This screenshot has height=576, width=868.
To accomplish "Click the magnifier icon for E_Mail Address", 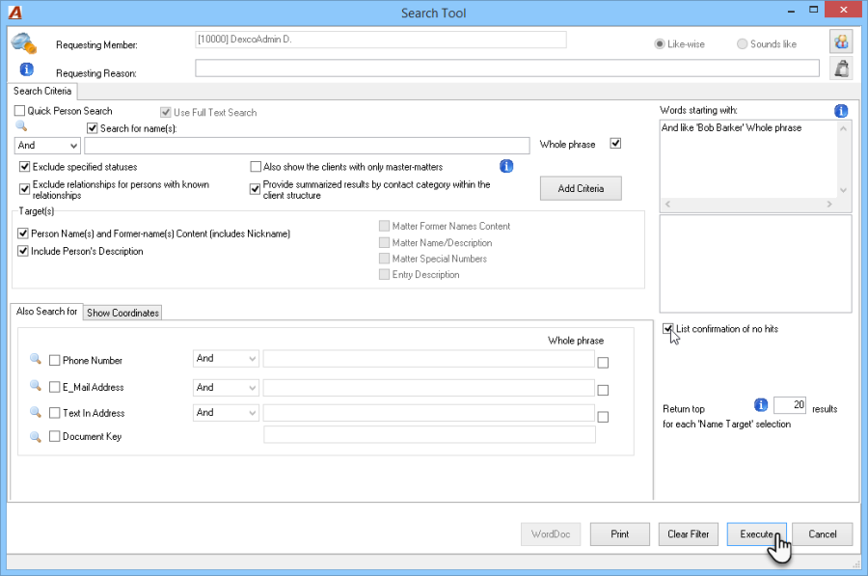I will (x=36, y=386).
